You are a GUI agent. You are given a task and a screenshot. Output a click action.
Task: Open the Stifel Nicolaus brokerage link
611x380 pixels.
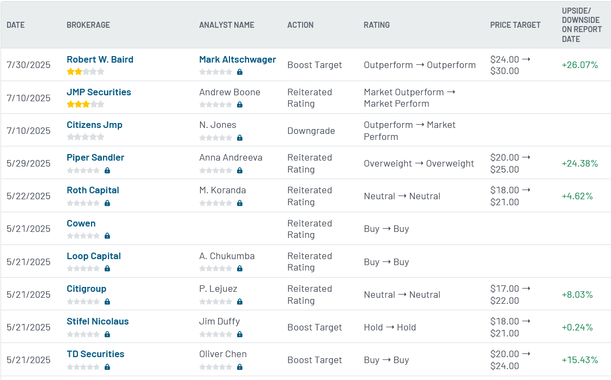pyautogui.click(x=98, y=322)
